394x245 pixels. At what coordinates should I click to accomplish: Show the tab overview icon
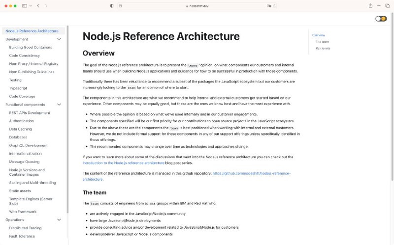387,6
